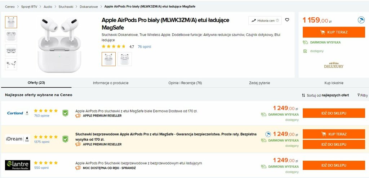Choose second product variant thumbnail under rating
The height and width of the screenshot is (178, 369).
point(125,59)
